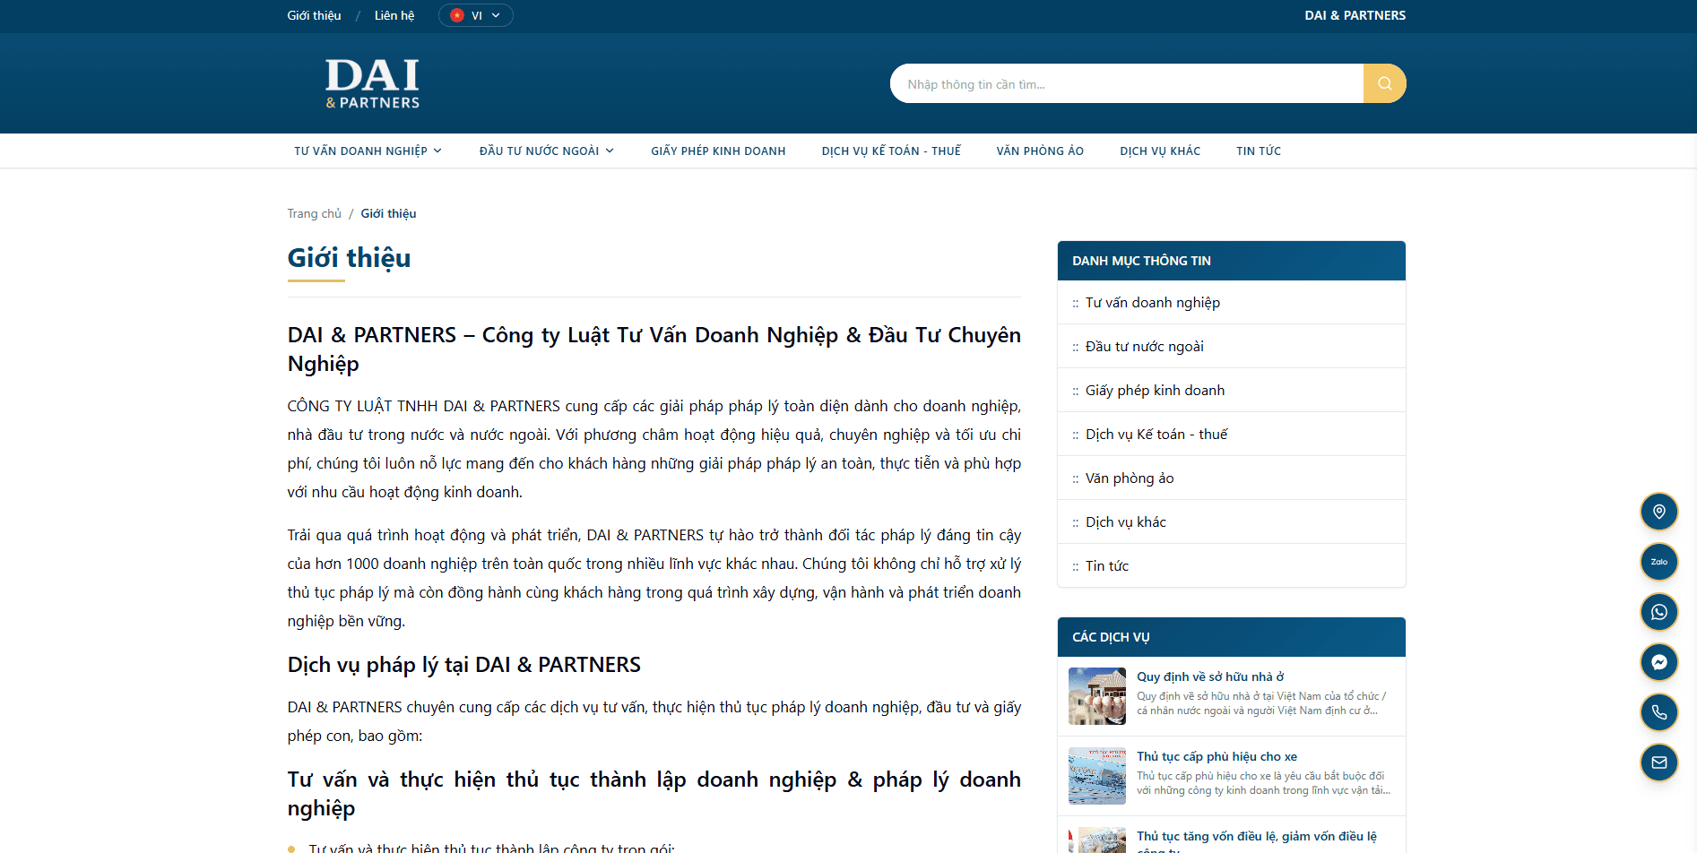Click the DAI & Partners logo

[372, 83]
